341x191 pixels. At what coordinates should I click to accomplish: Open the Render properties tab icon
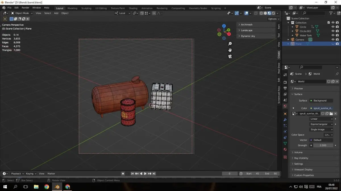point(285,82)
